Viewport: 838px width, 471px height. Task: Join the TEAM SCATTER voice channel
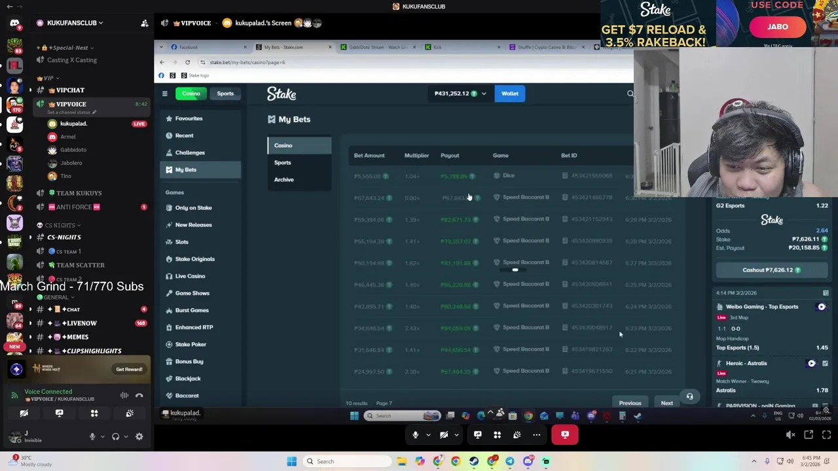tap(80, 265)
